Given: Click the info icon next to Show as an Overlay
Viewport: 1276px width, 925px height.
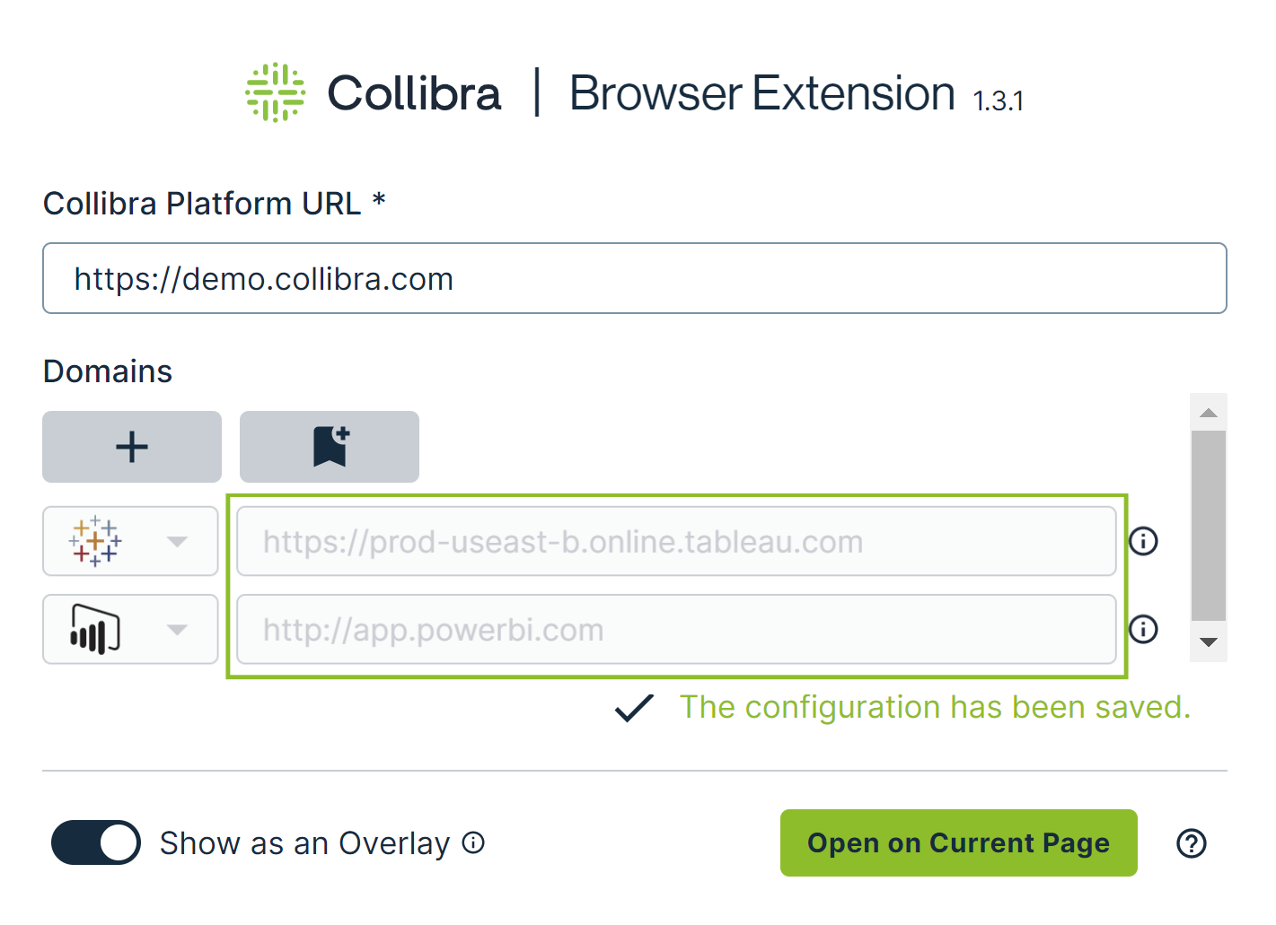Looking at the screenshot, I should [473, 842].
